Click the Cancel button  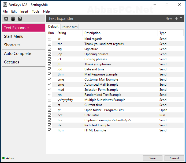(x=174, y=158)
